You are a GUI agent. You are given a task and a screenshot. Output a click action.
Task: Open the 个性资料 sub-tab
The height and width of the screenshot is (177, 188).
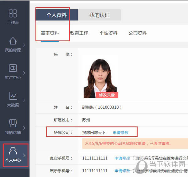pyautogui.click(x=108, y=33)
